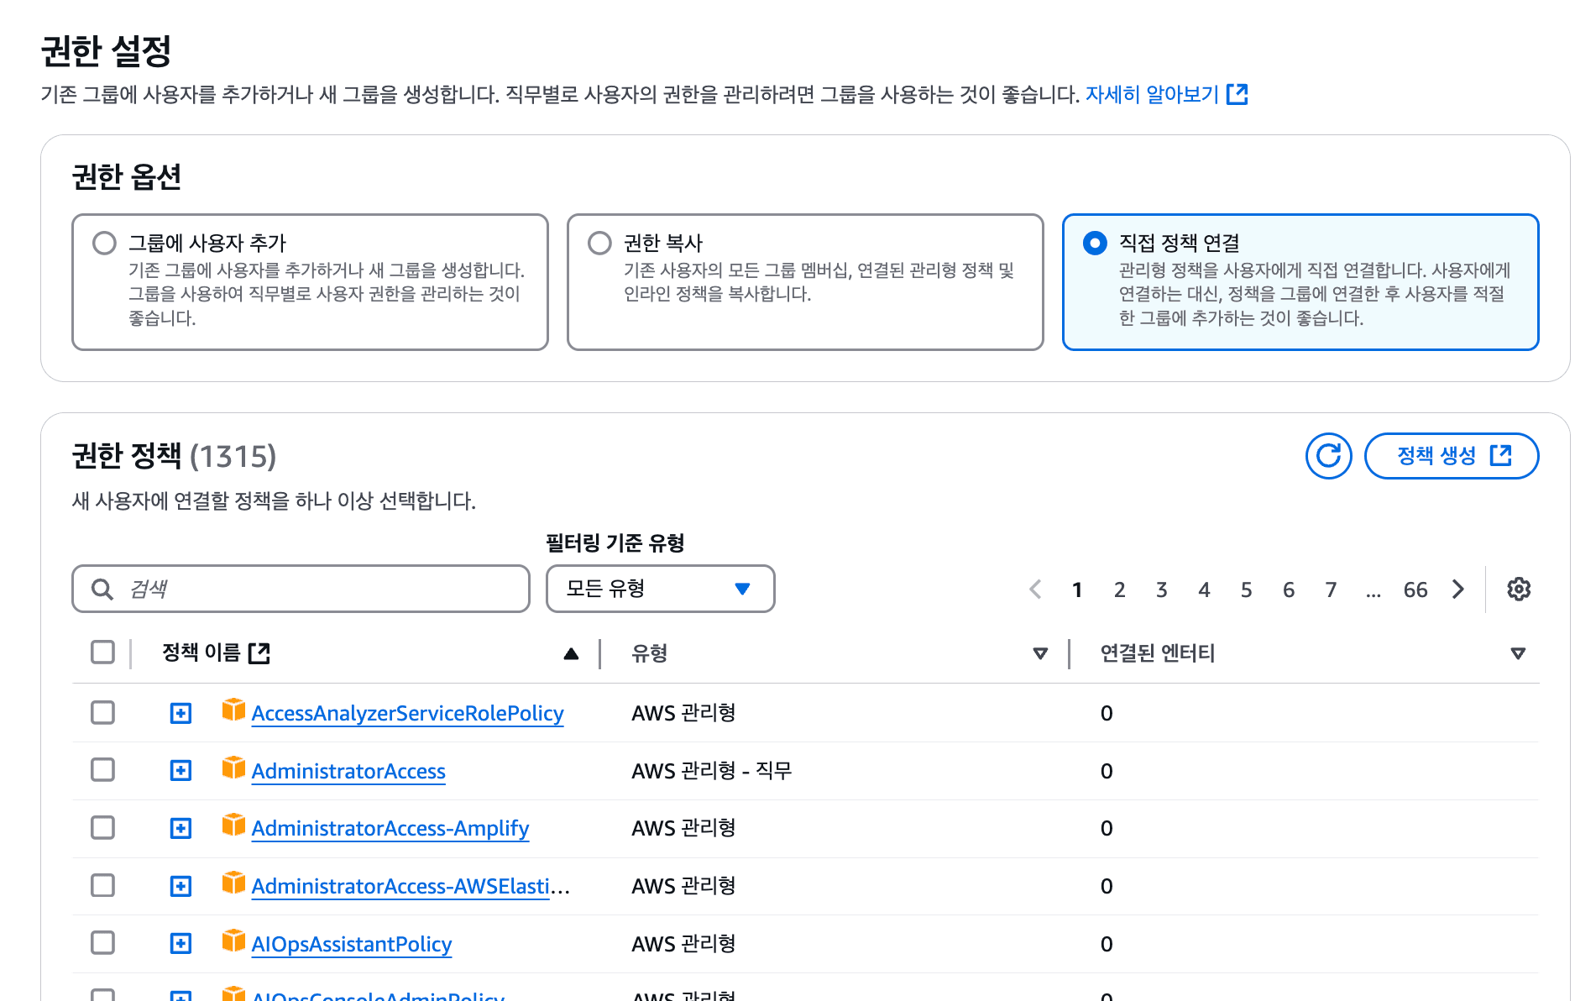This screenshot has height=1001, width=1575.
Task: Click the external link icon after 자세히 알아보기
Action: click(x=1238, y=94)
